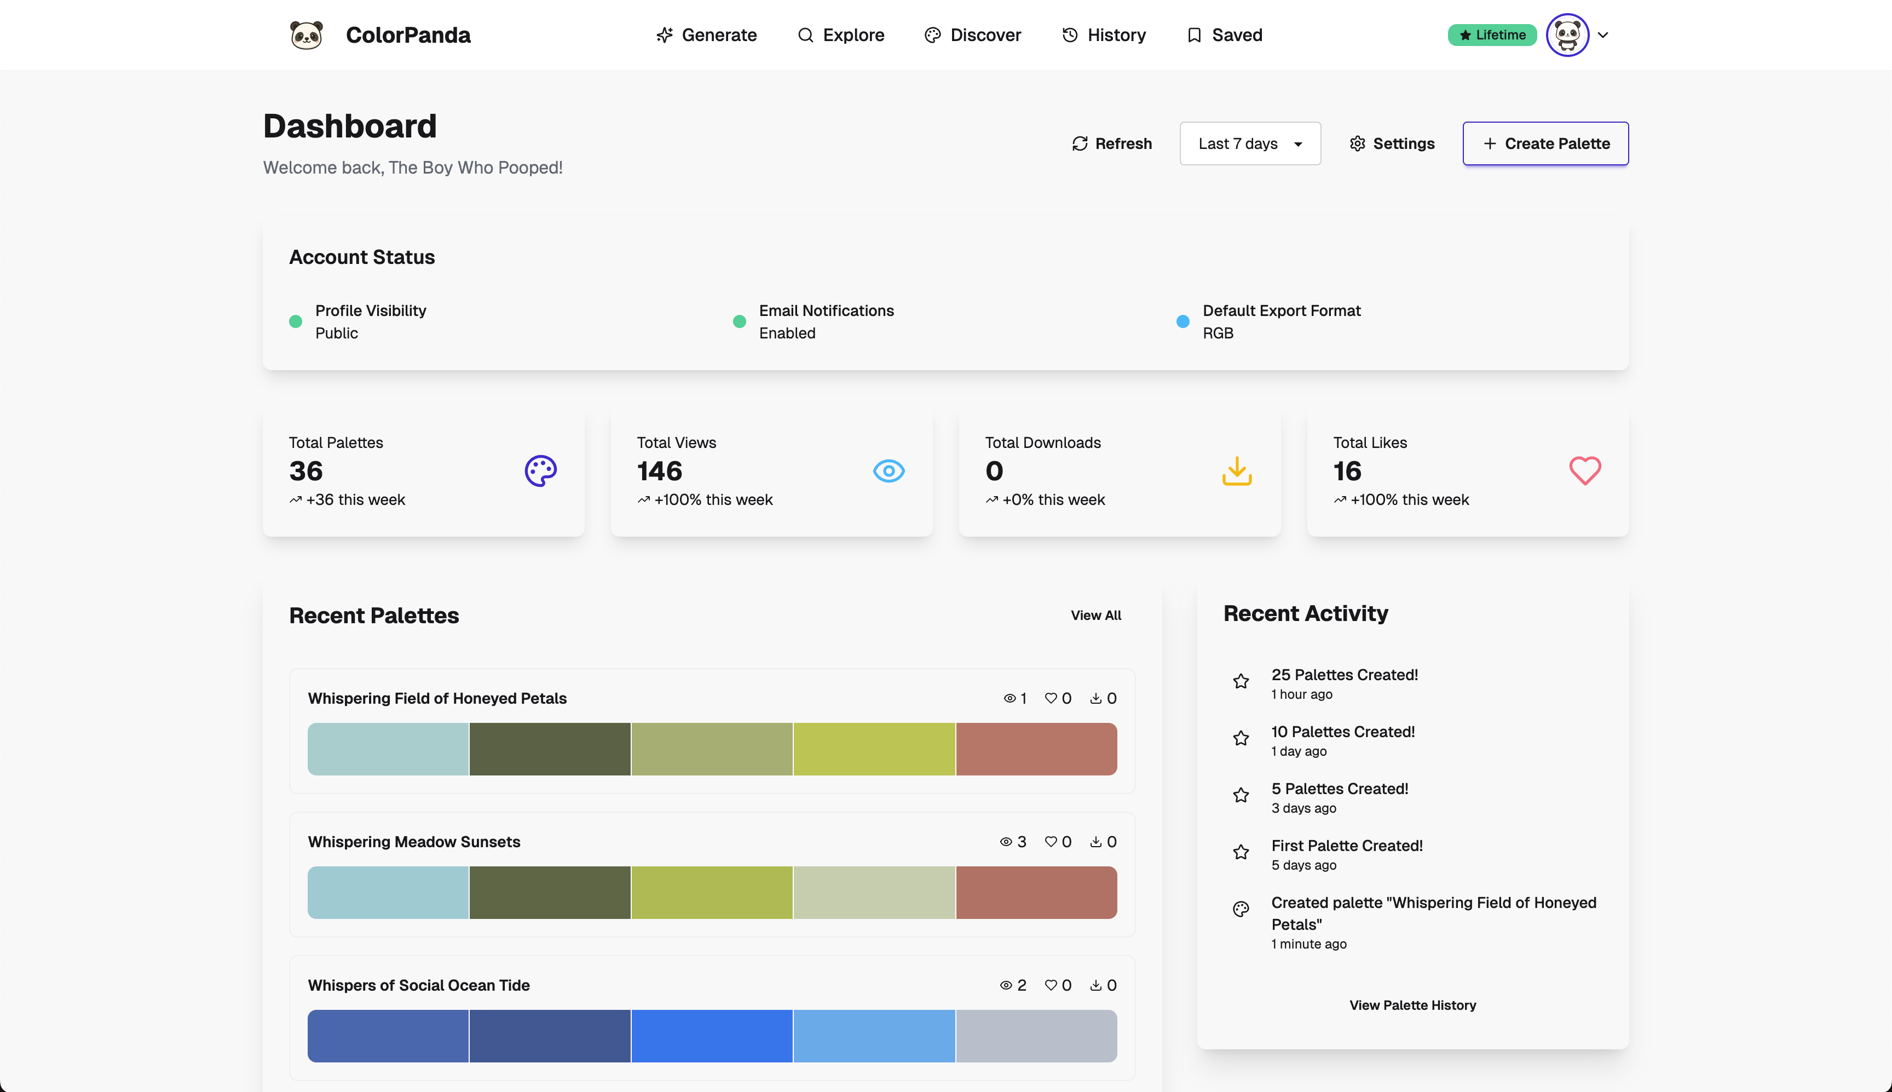Click the Refresh button
This screenshot has height=1092, width=1892.
coord(1112,144)
